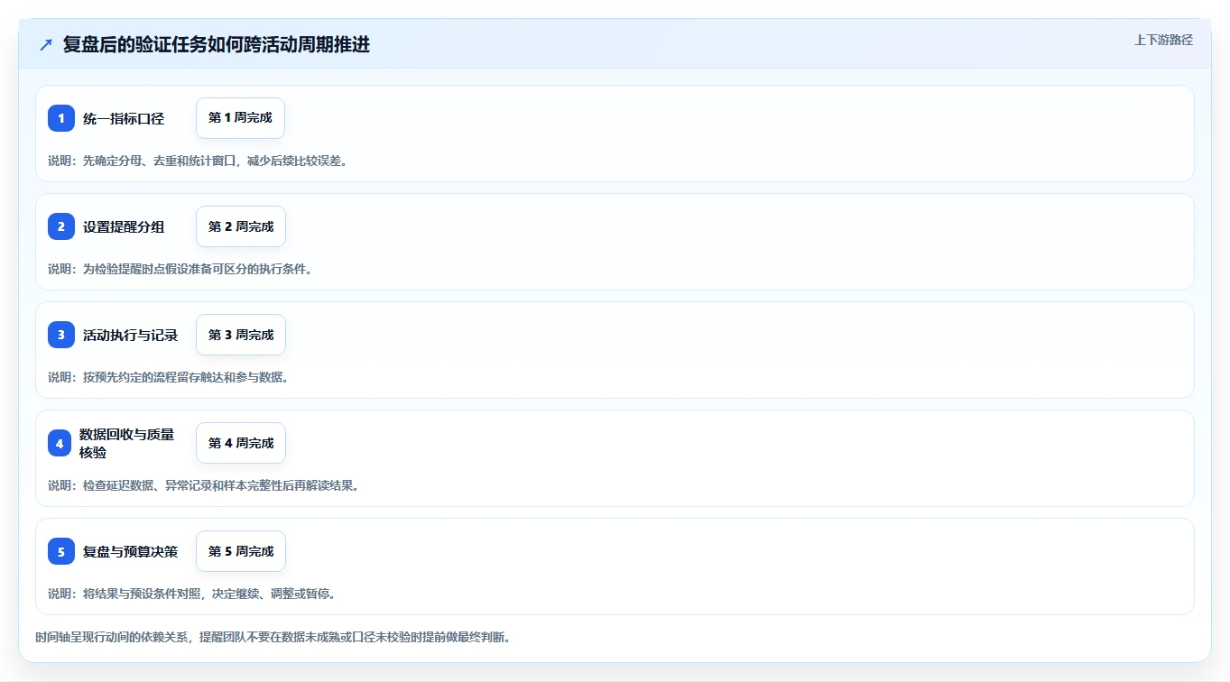Click description 检查延迟数据、异常记录和样本完整性
Image resolution: width=1230 pixels, height=682 pixels.
185,485
